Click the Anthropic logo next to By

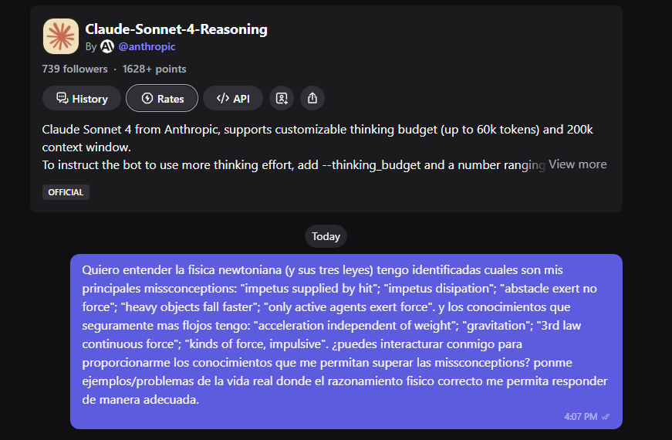pos(107,46)
